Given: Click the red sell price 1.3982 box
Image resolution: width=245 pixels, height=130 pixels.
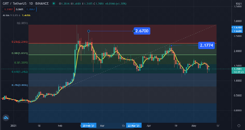Looking at the screenshot, I should tap(9, 10).
